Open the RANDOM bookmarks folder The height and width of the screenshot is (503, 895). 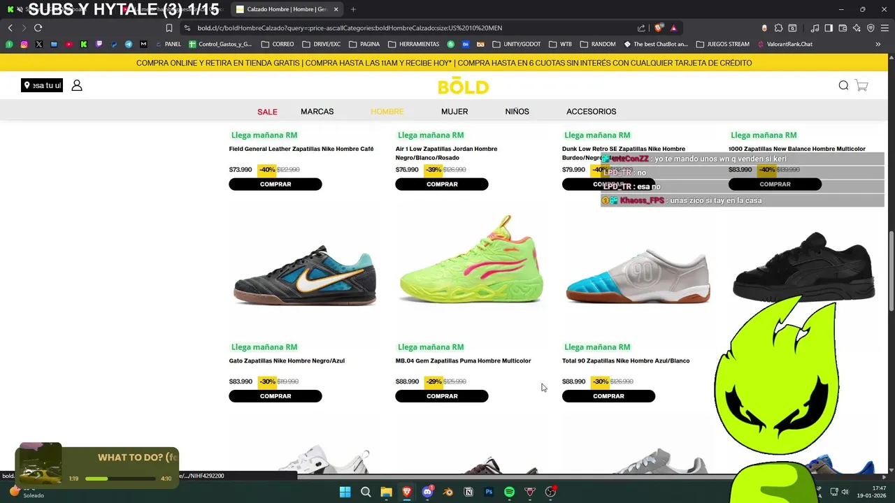598,44
